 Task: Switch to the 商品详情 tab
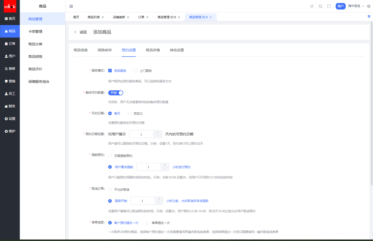point(153,50)
